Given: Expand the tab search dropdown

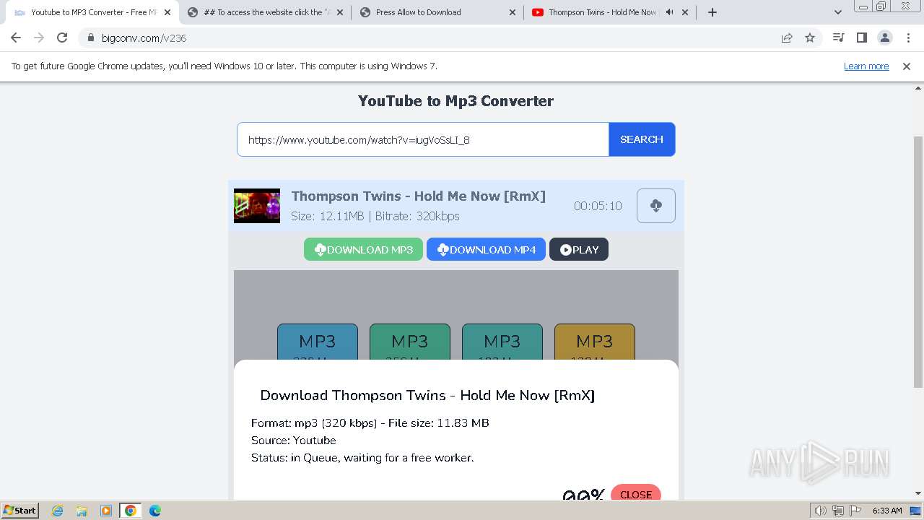Looking at the screenshot, I should pos(838,12).
